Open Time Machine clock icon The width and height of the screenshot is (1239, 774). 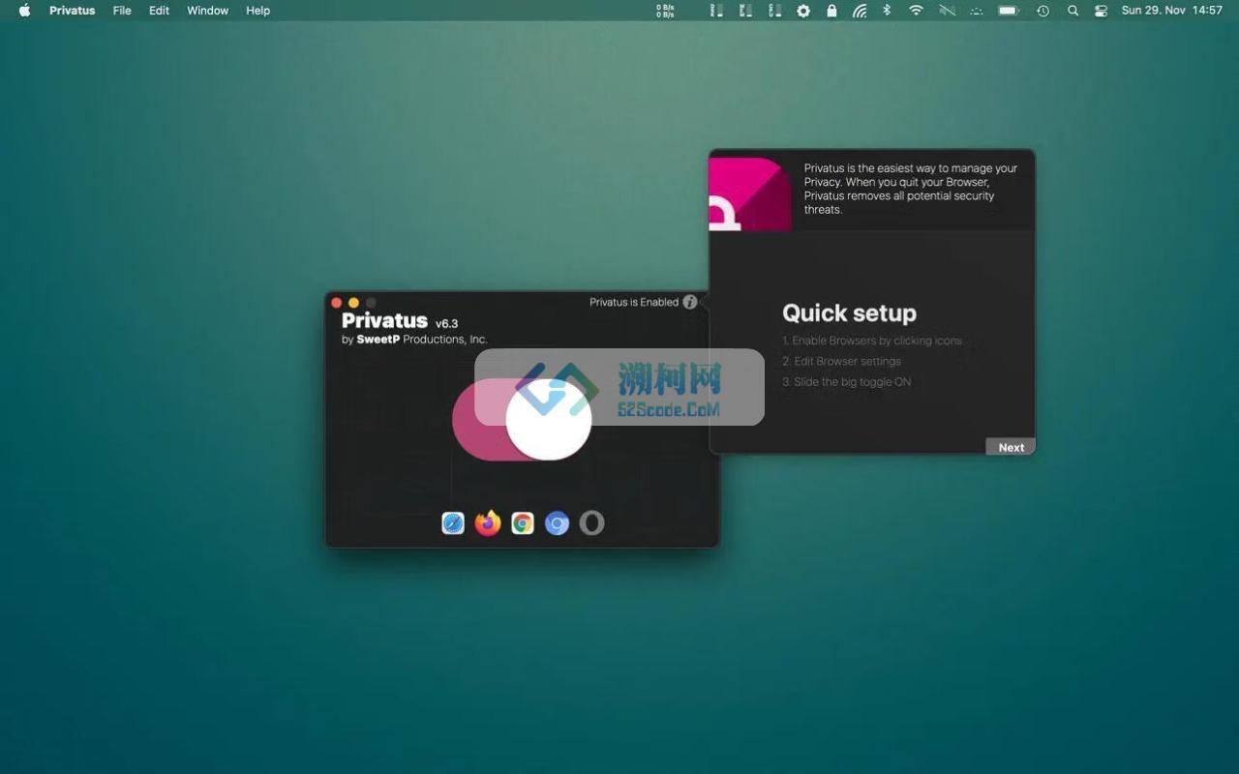(1043, 11)
